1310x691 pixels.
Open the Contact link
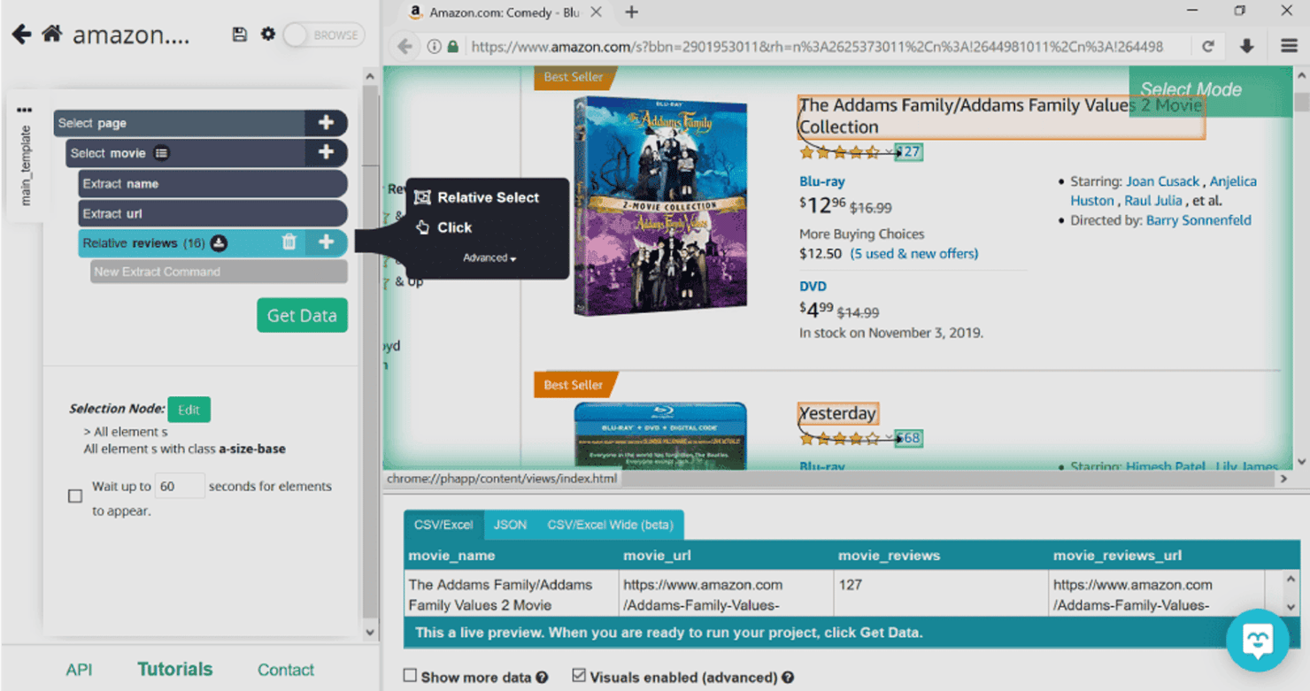[x=285, y=670]
